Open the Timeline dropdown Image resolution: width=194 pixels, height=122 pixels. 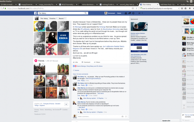tap(53, 18)
